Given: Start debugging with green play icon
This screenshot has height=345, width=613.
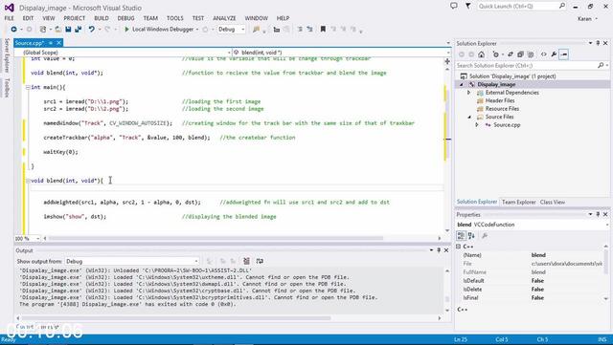Looking at the screenshot, I should pyautogui.click(x=126, y=30).
